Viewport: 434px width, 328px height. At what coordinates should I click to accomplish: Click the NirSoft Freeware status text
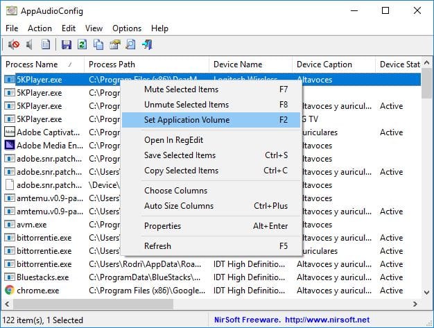pos(248,320)
